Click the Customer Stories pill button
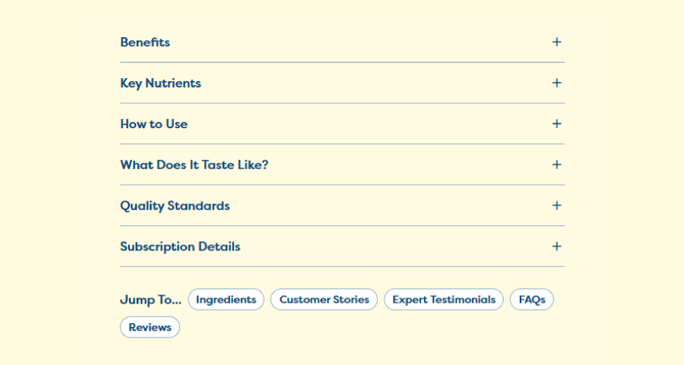The height and width of the screenshot is (365, 684). point(324,299)
